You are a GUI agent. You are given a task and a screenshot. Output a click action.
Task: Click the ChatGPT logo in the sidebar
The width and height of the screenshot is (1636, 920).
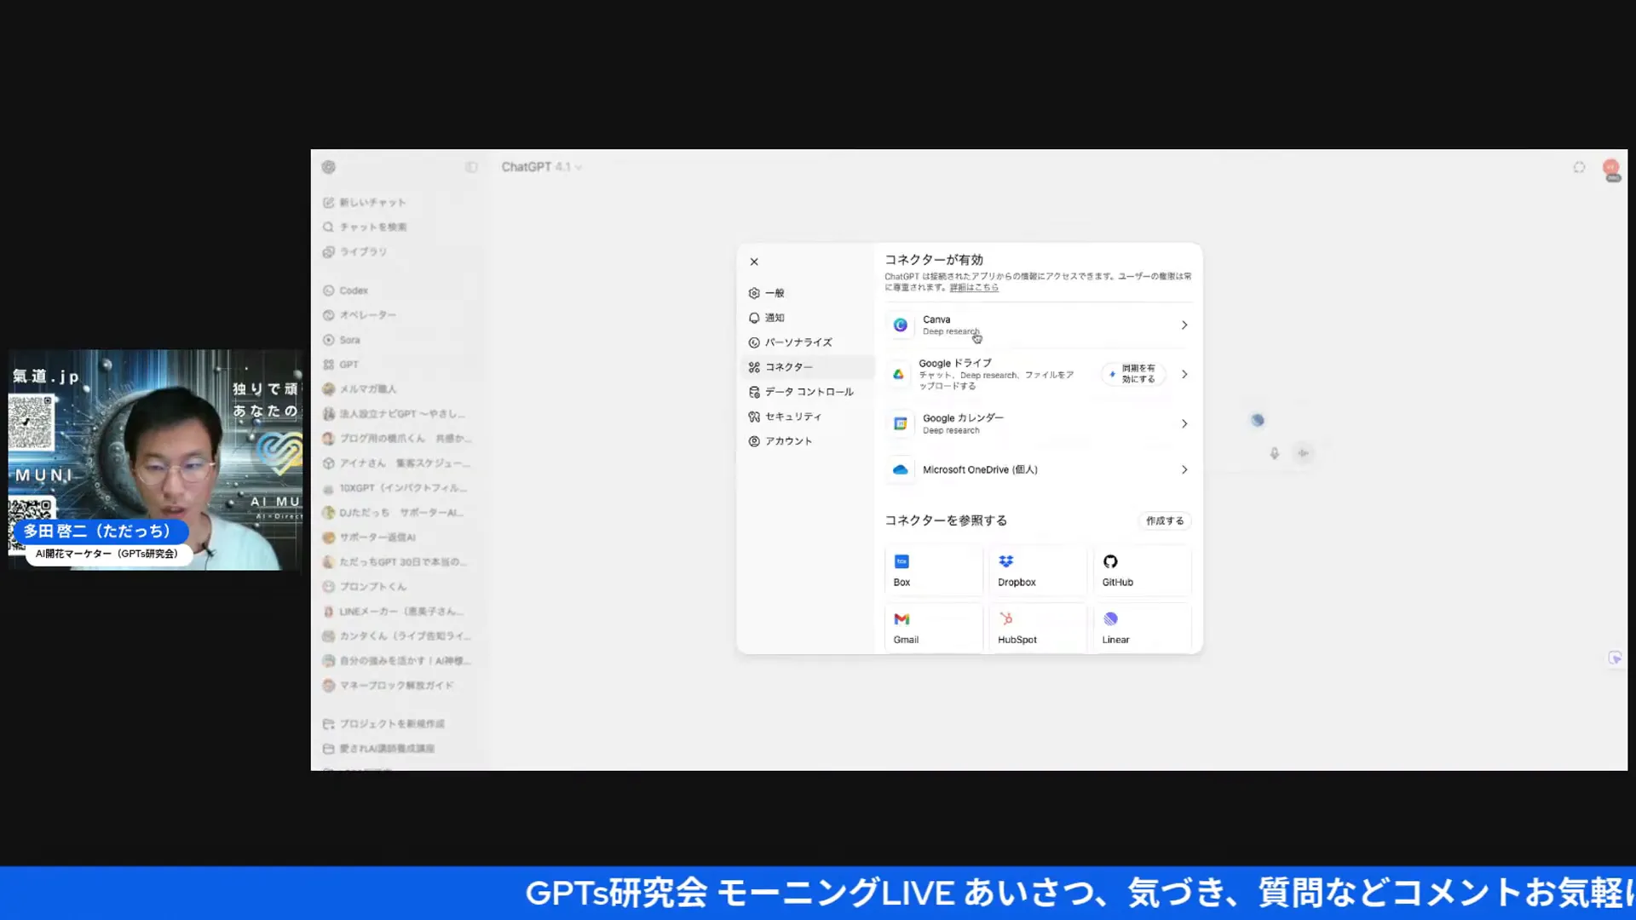click(329, 167)
